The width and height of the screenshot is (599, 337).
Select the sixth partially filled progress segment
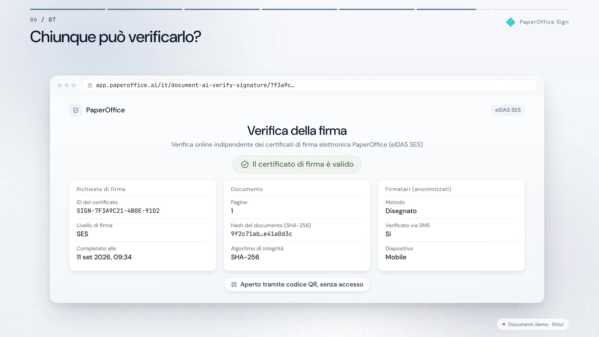(x=454, y=9)
